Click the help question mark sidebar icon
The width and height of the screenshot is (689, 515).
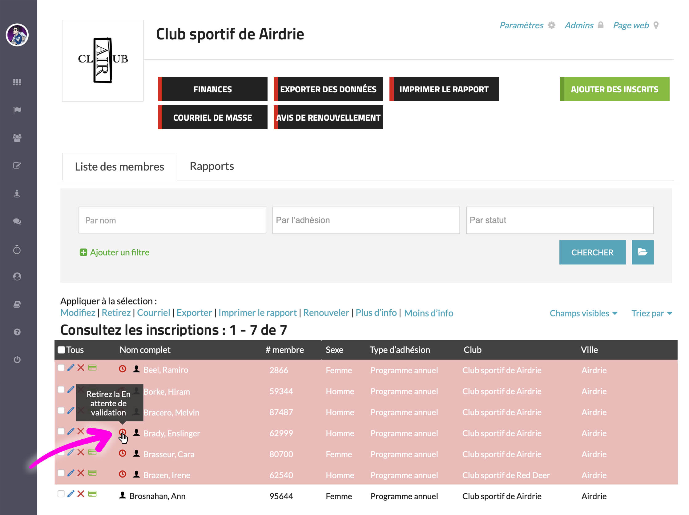tap(17, 332)
